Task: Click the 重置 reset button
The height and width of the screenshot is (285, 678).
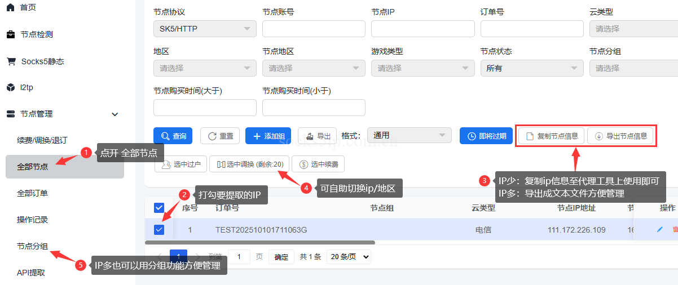Action: click(220, 136)
